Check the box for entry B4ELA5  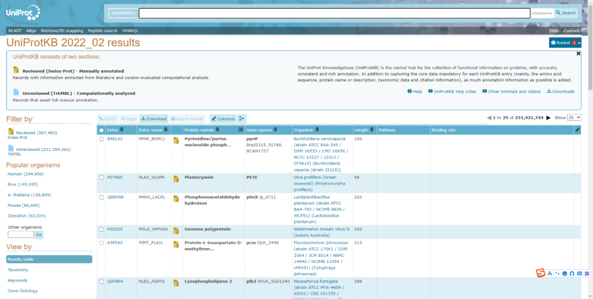[x=101, y=139]
